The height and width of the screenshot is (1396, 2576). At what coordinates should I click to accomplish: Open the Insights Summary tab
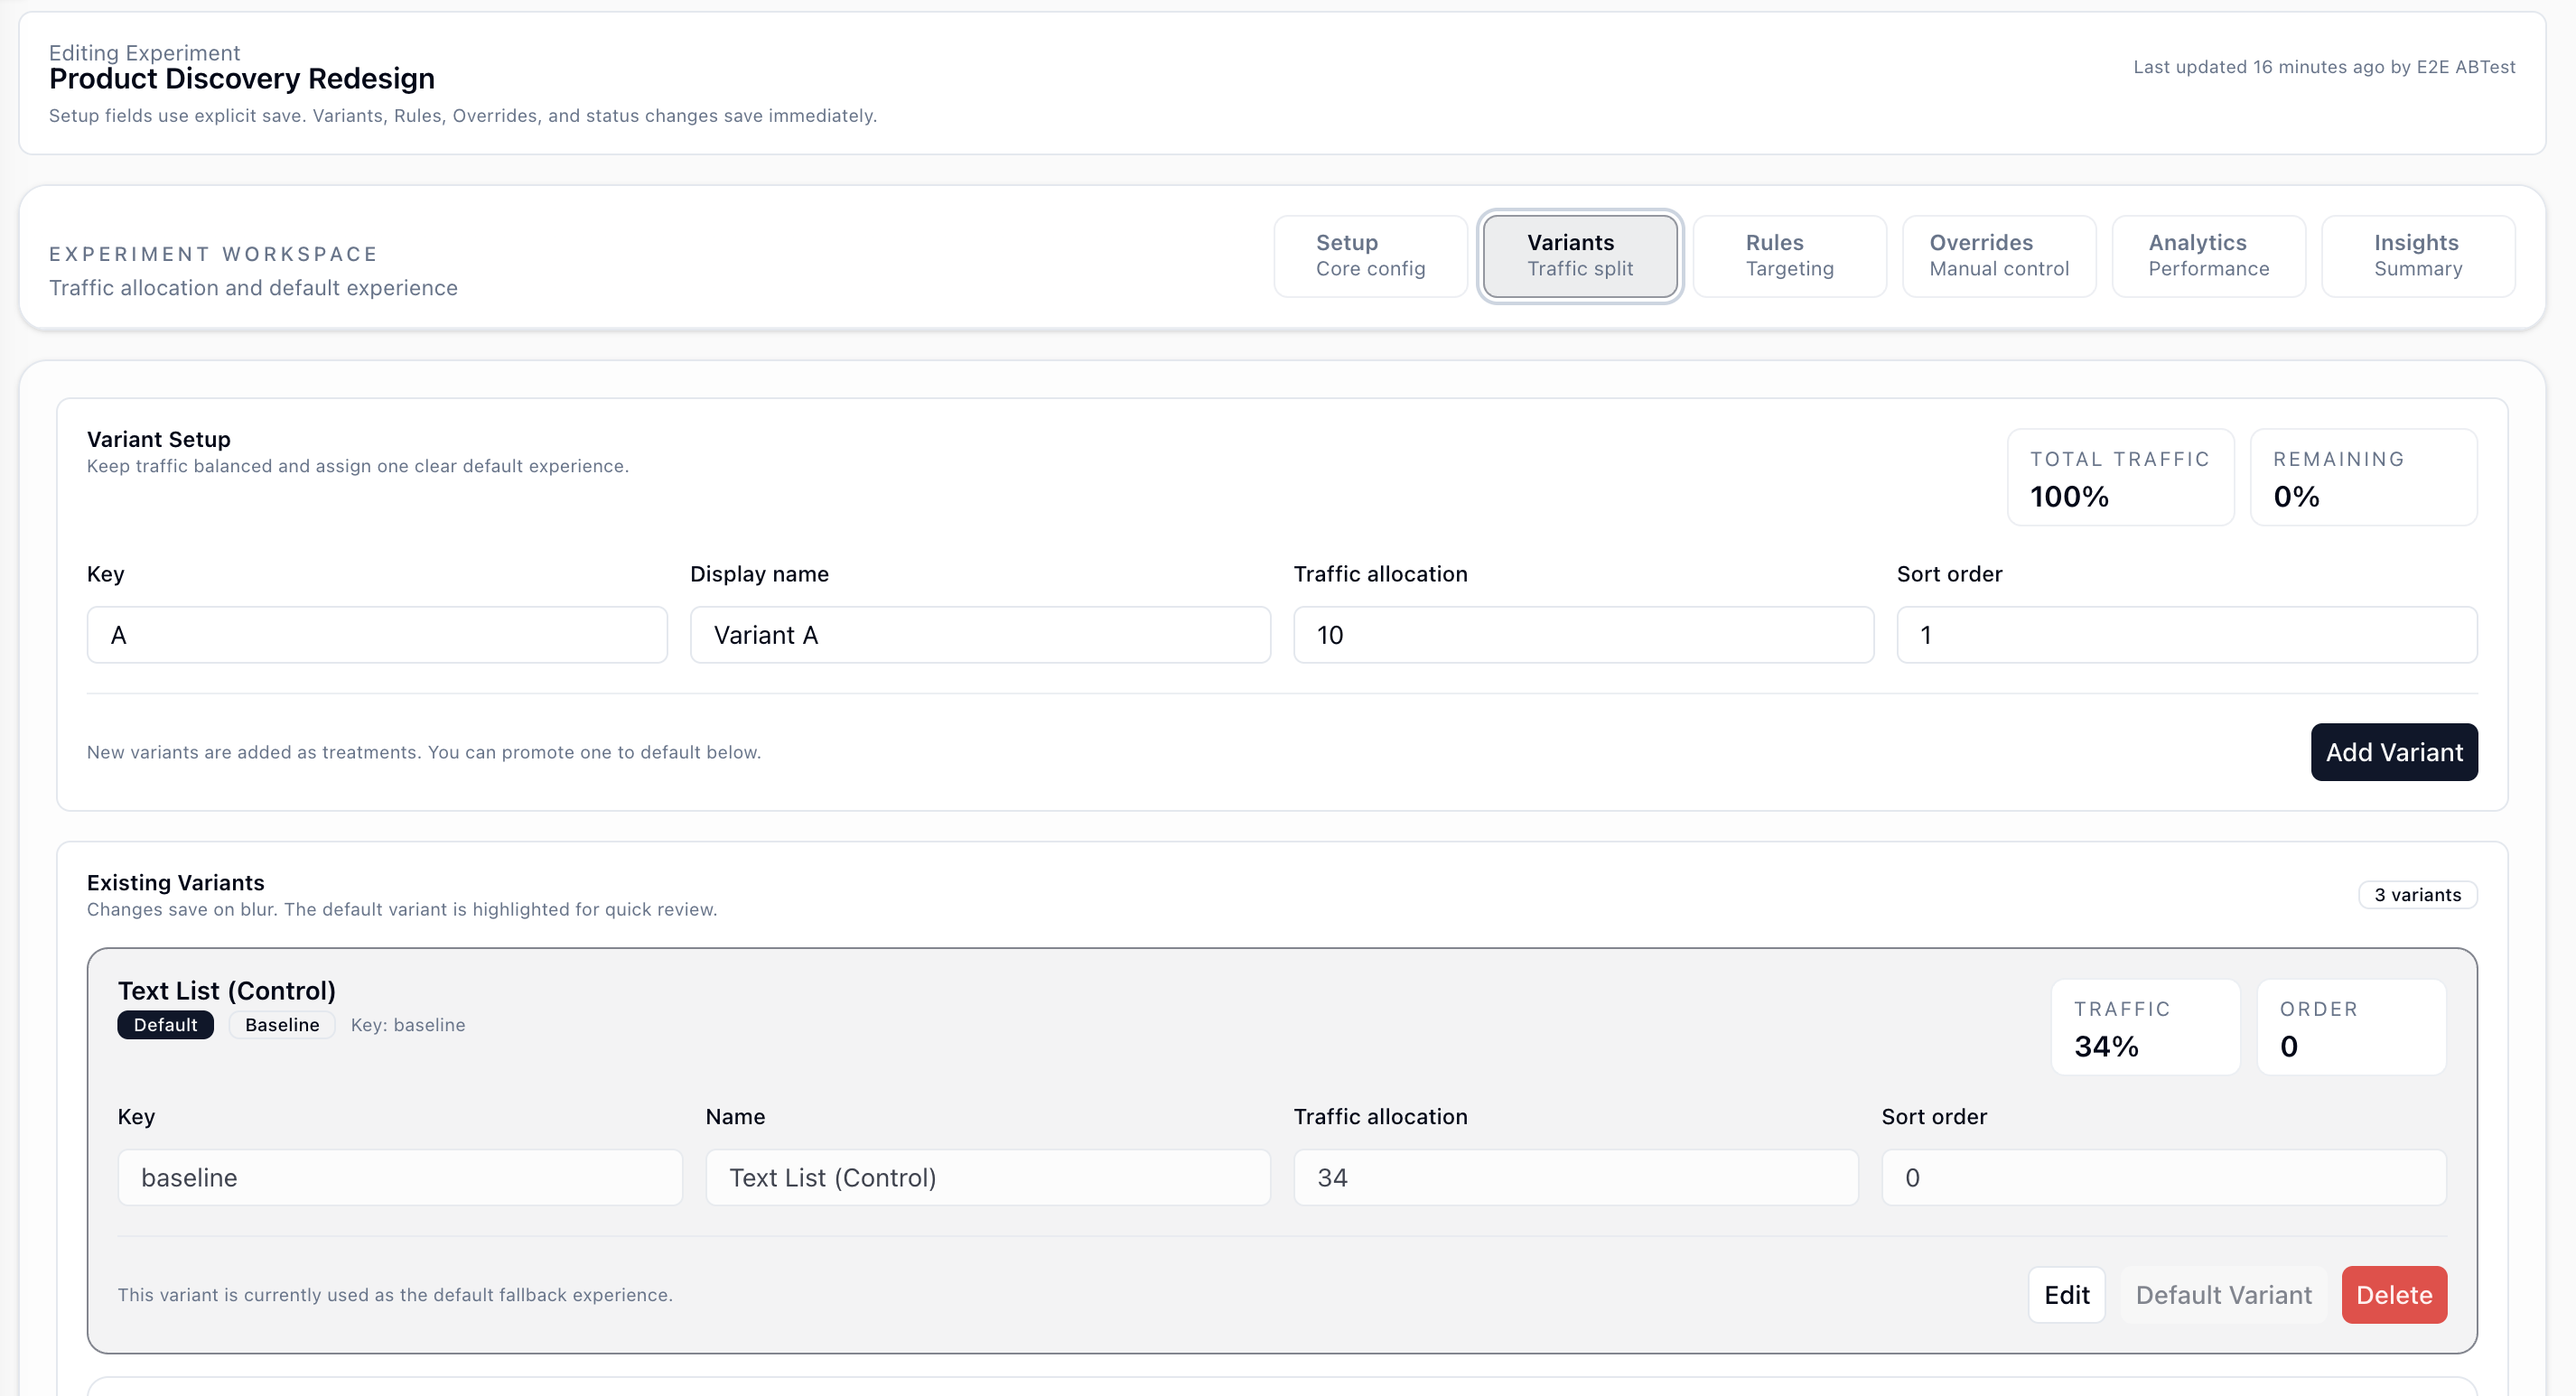tap(2417, 256)
